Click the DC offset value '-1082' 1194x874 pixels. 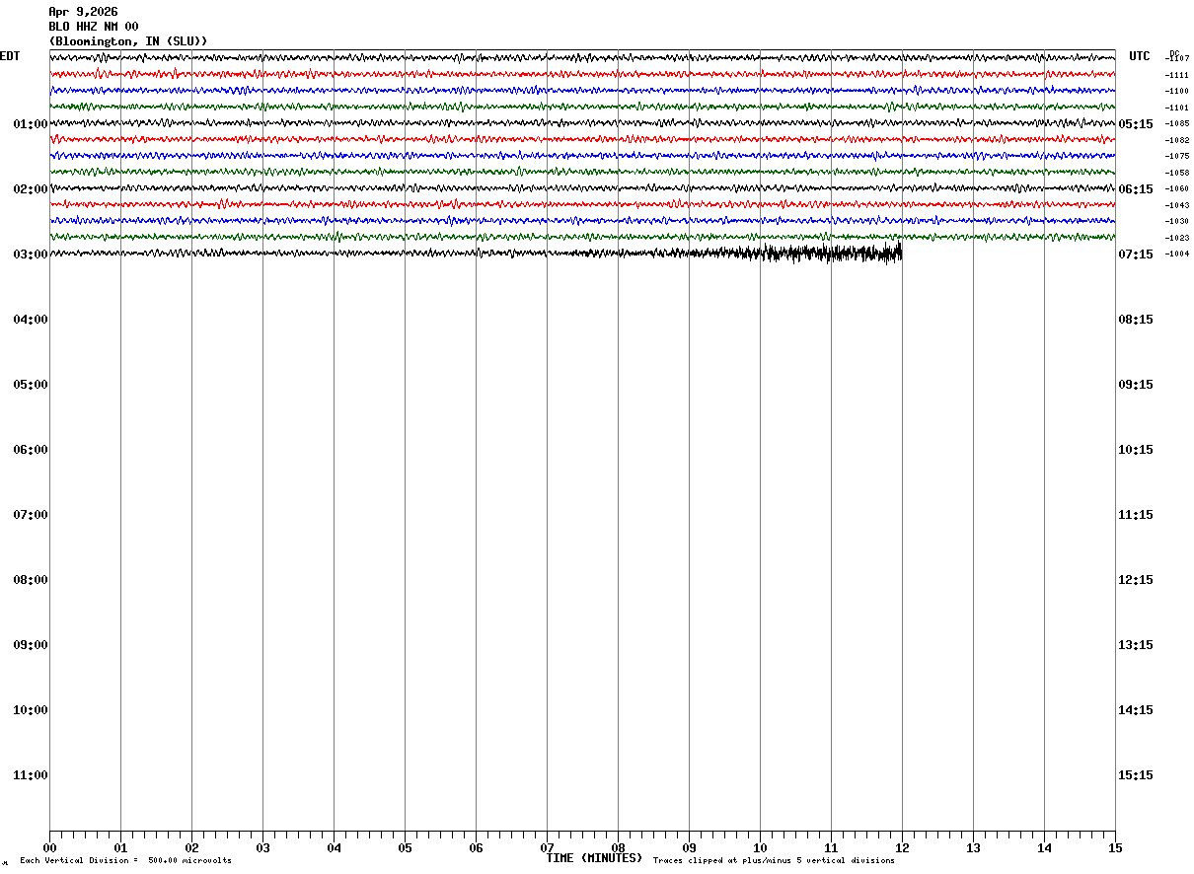[1177, 140]
